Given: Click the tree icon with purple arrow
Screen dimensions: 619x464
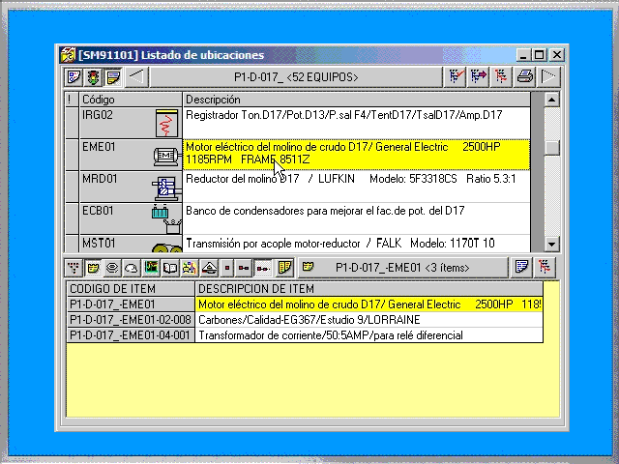Looking at the screenshot, I should coord(479,76).
